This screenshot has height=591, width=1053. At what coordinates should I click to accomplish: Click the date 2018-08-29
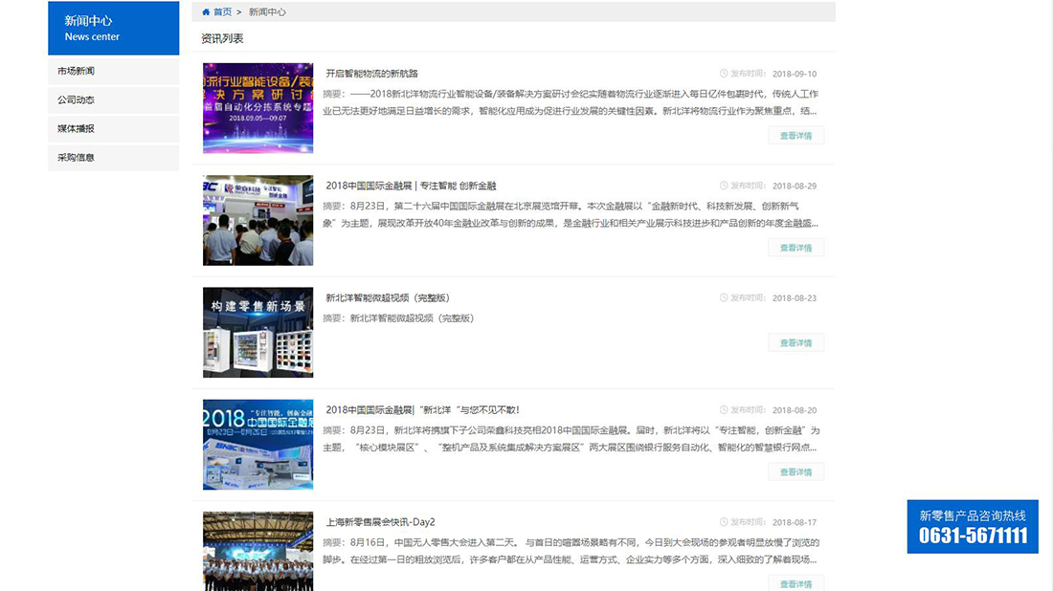coord(795,186)
